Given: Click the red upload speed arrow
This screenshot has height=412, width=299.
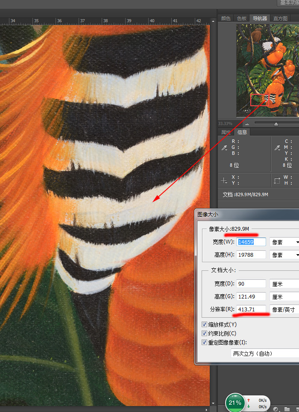Looking at the screenshot, I should pyautogui.click(x=249, y=400).
